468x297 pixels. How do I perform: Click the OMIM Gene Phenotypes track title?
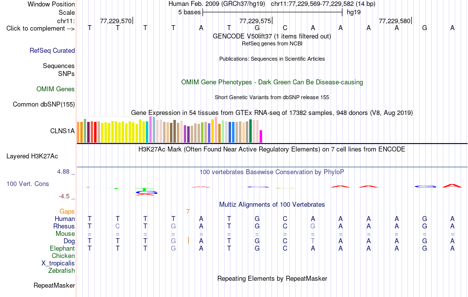tap(272, 82)
